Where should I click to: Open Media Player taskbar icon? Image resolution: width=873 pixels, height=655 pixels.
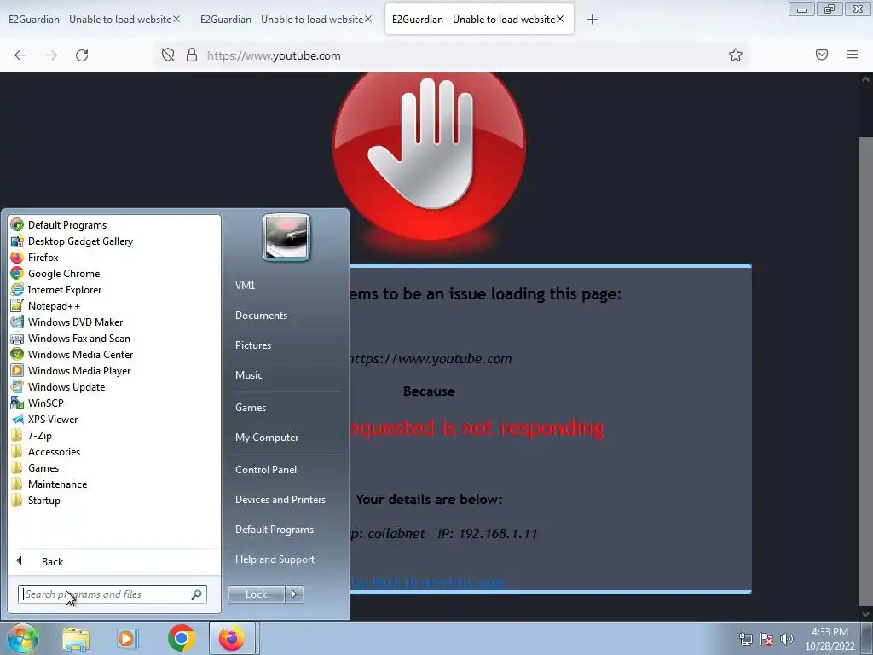coord(128,639)
